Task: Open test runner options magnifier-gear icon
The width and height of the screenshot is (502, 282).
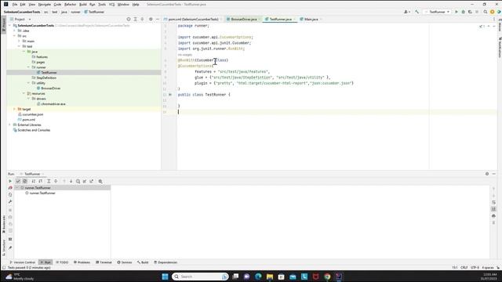Action: [x=100, y=181]
